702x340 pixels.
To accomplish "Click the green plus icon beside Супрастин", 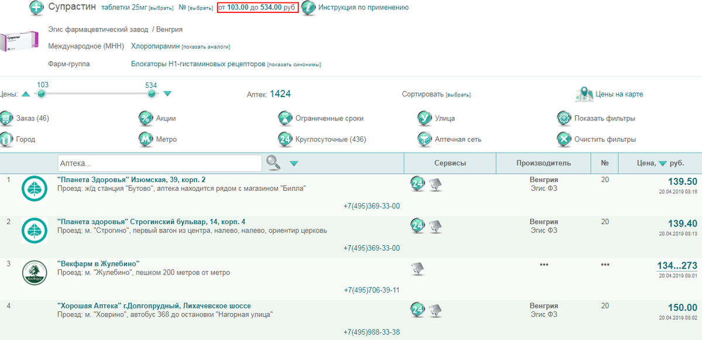I will click(x=36, y=8).
